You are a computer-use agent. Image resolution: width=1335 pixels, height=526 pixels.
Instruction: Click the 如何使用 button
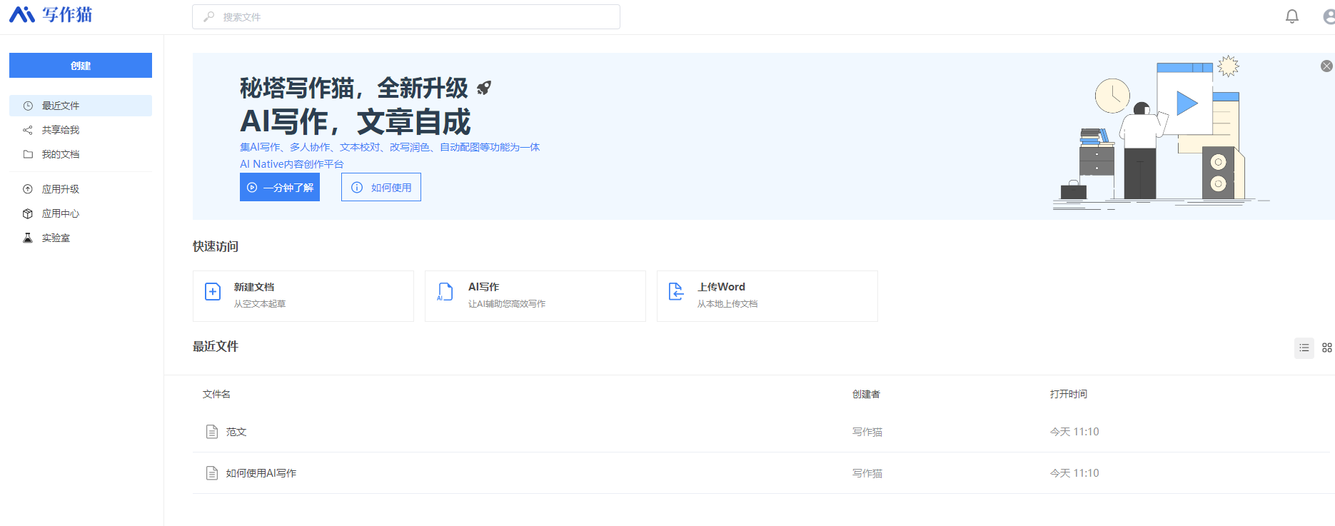pos(381,188)
